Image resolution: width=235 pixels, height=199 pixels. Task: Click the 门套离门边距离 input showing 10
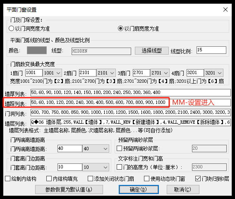tap(70, 167)
